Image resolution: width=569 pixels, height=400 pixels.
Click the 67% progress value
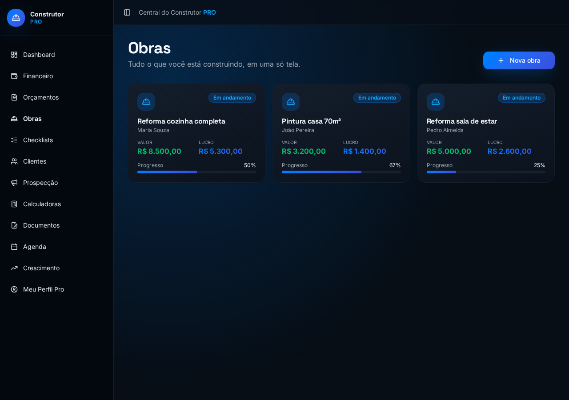pos(395,165)
